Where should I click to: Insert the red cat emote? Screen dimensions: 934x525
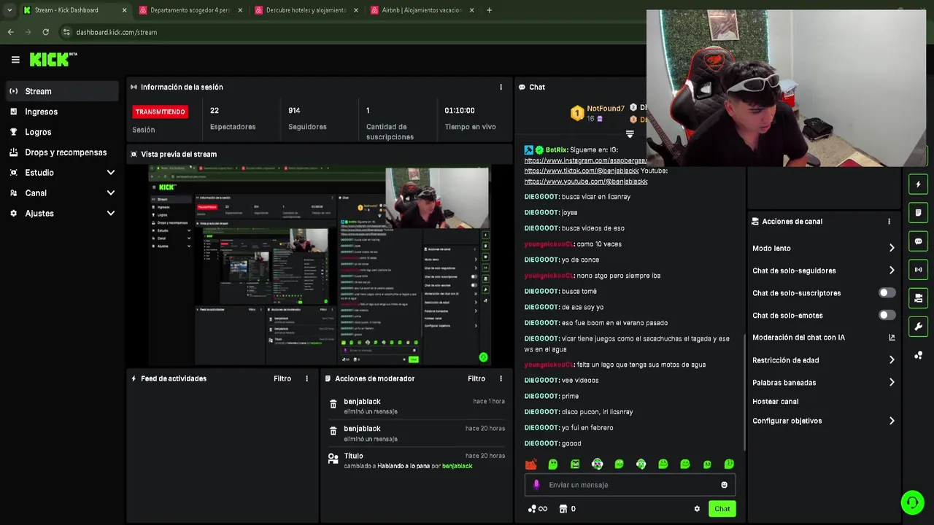[x=530, y=464]
